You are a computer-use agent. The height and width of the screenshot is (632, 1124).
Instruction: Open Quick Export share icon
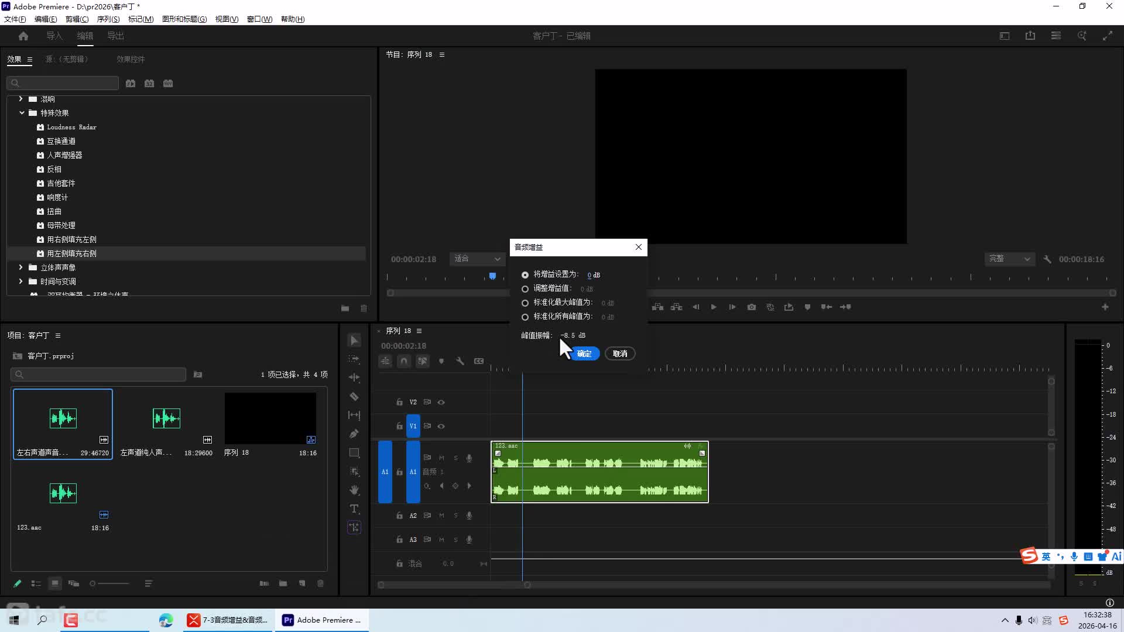point(1030,36)
